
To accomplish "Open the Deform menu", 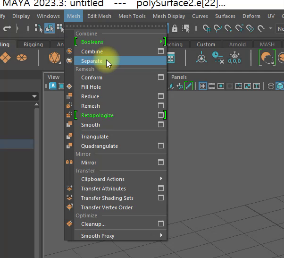I will [251, 16].
